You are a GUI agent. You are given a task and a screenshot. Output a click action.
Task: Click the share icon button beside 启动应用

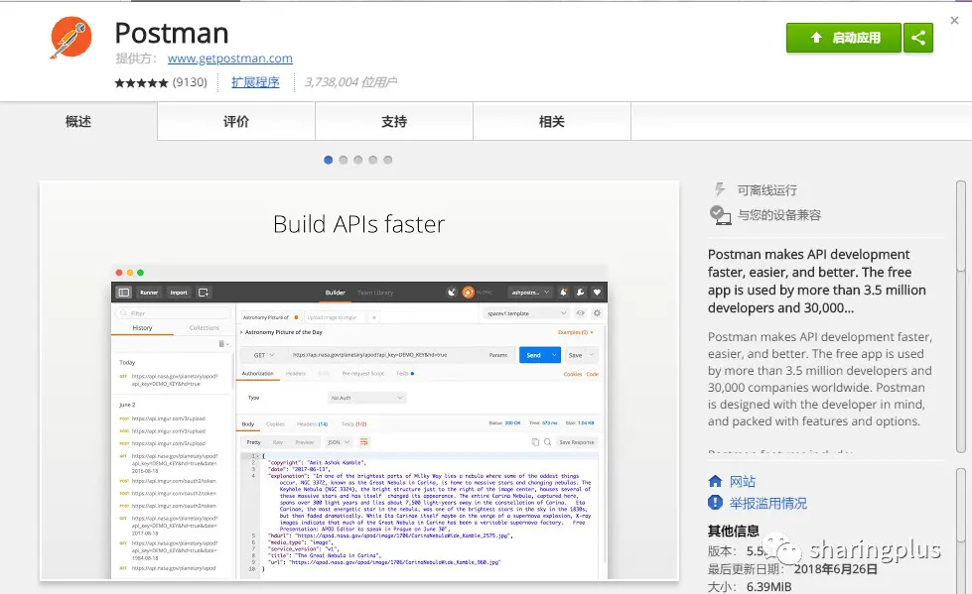(918, 38)
